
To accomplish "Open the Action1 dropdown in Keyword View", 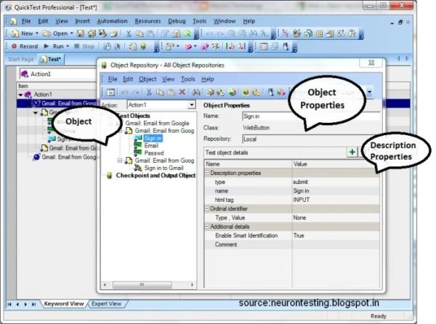I will click(x=58, y=74).
